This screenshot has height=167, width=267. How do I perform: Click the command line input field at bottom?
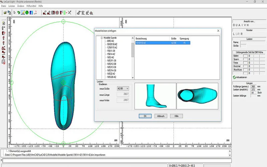point(117,161)
